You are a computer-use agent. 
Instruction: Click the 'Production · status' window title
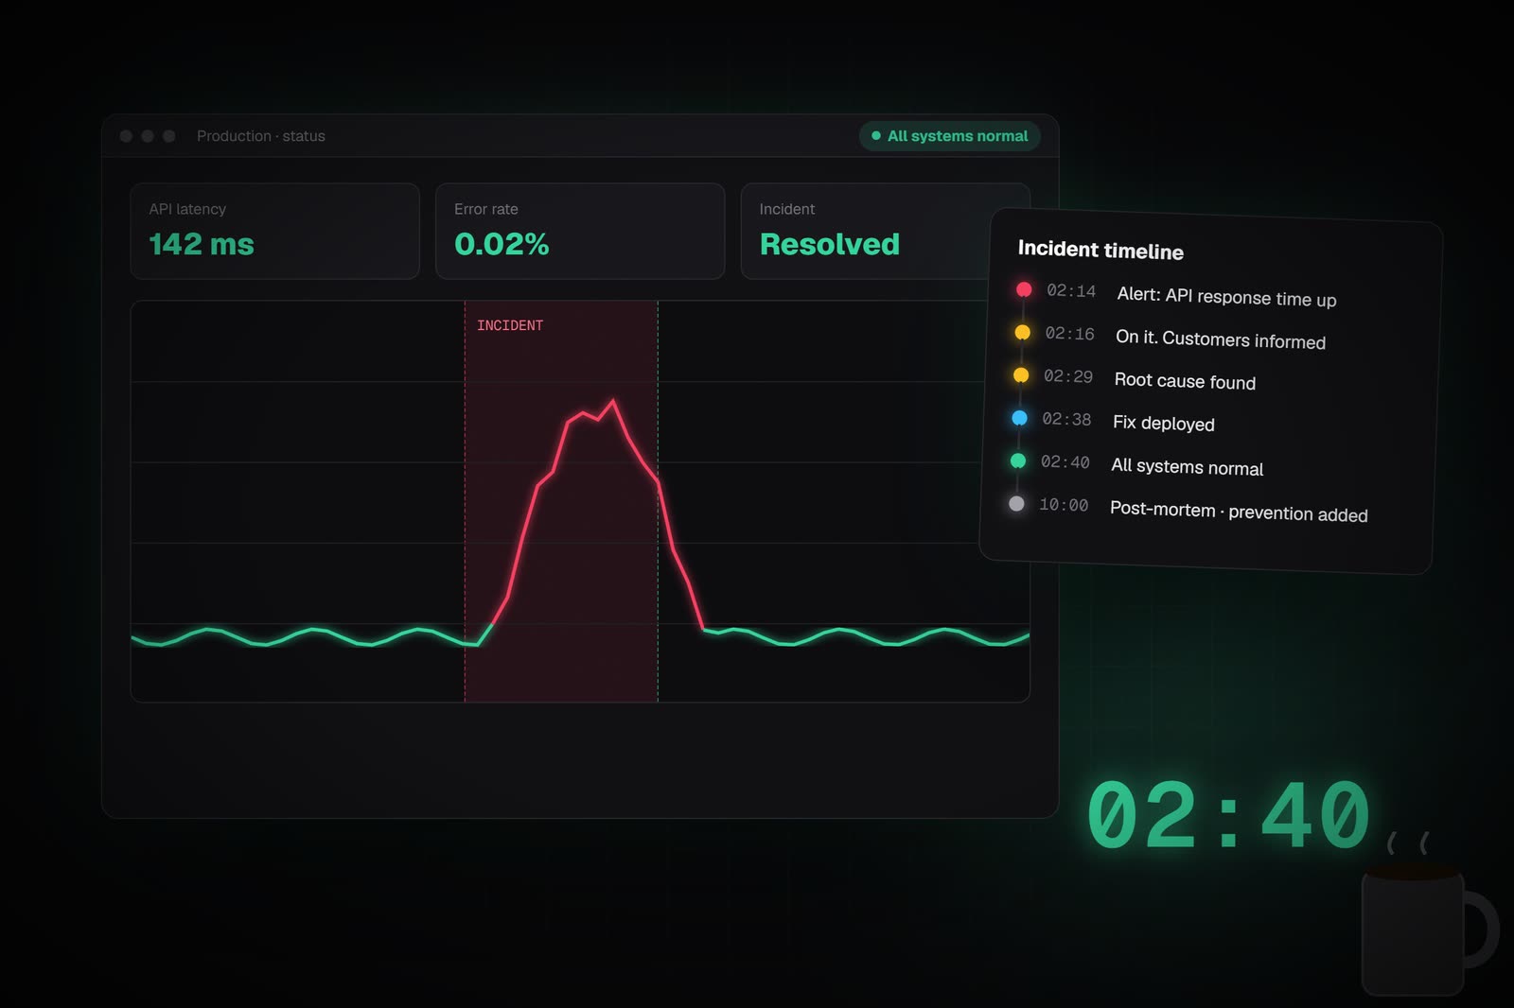tap(261, 136)
